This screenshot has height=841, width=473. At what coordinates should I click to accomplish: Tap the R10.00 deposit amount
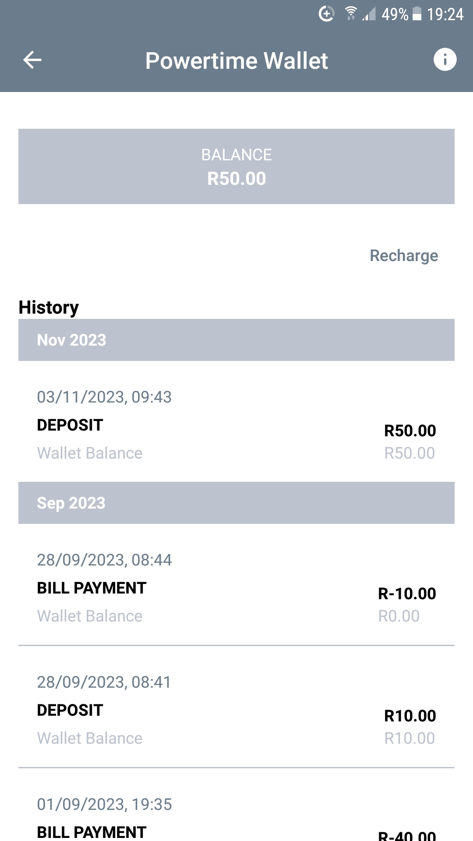coord(410,716)
